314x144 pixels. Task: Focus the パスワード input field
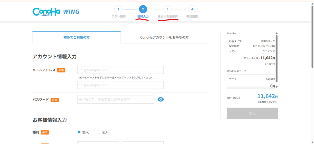tap(116, 100)
